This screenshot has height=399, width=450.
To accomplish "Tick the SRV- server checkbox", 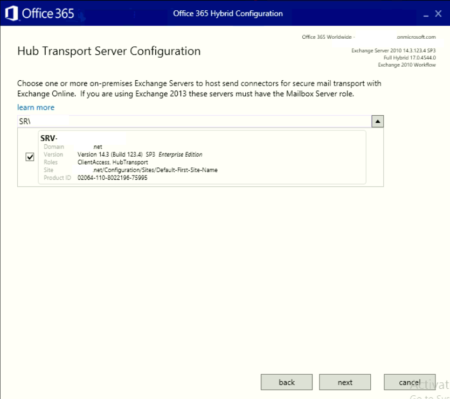I will [x=30, y=157].
